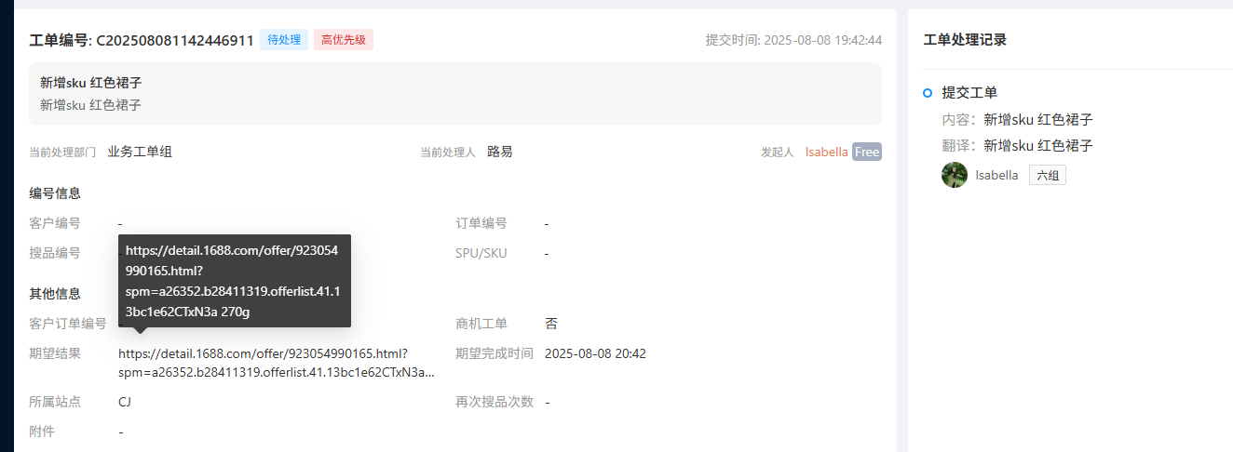Viewport: 1233px width, 452px height.
Task: Click the 期望完成时间 value 2025-08-08 20:42
Action: tap(595, 353)
